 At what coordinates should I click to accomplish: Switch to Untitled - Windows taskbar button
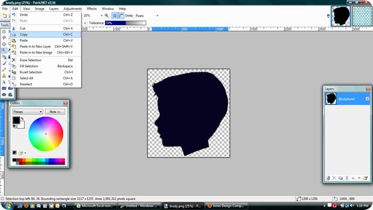click(139, 206)
